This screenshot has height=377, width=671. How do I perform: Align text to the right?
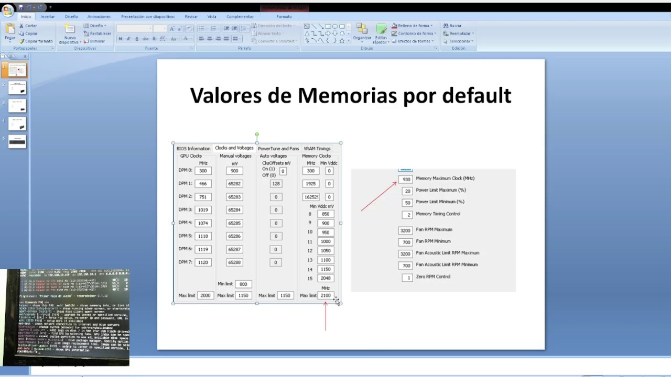(x=218, y=39)
